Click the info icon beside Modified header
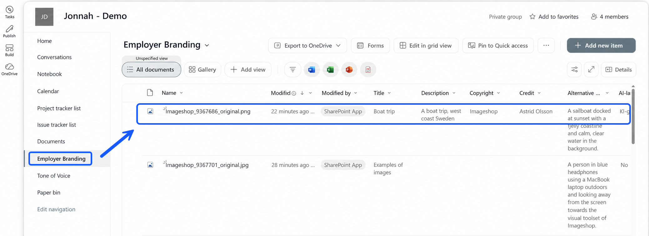Viewport: 649px width, 236px height. tap(294, 93)
